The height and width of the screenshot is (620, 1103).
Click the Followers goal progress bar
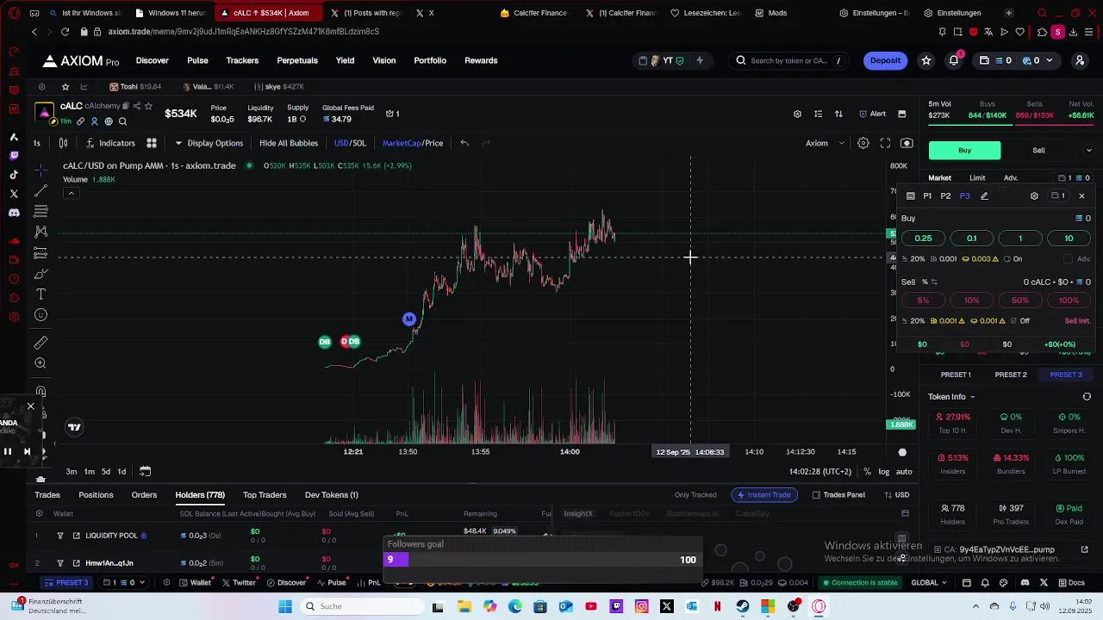coord(542,560)
